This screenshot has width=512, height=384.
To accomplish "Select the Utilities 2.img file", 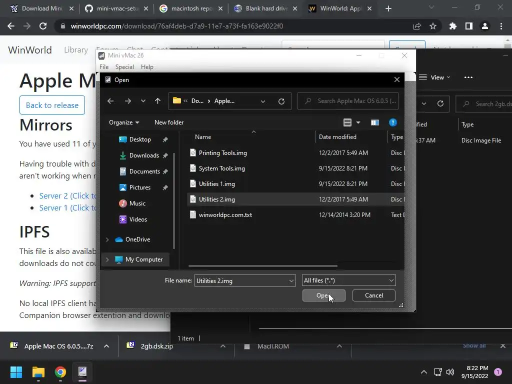I will (217, 199).
